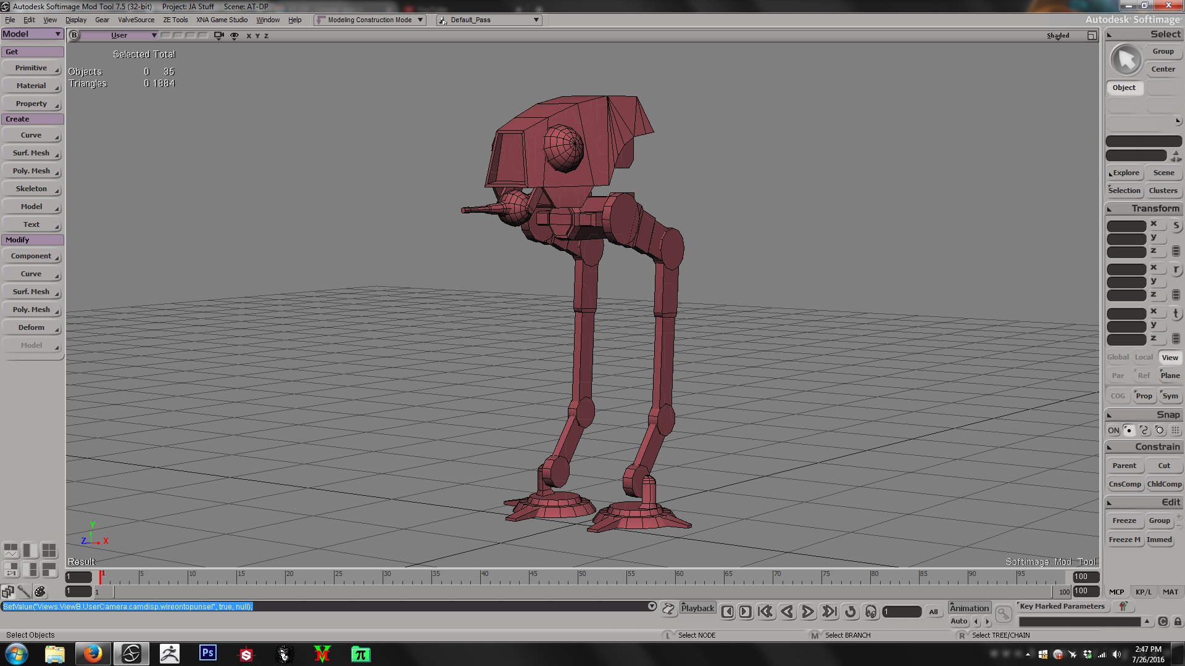Step back one frame
Image resolution: width=1185 pixels, height=666 pixels.
pos(728,611)
